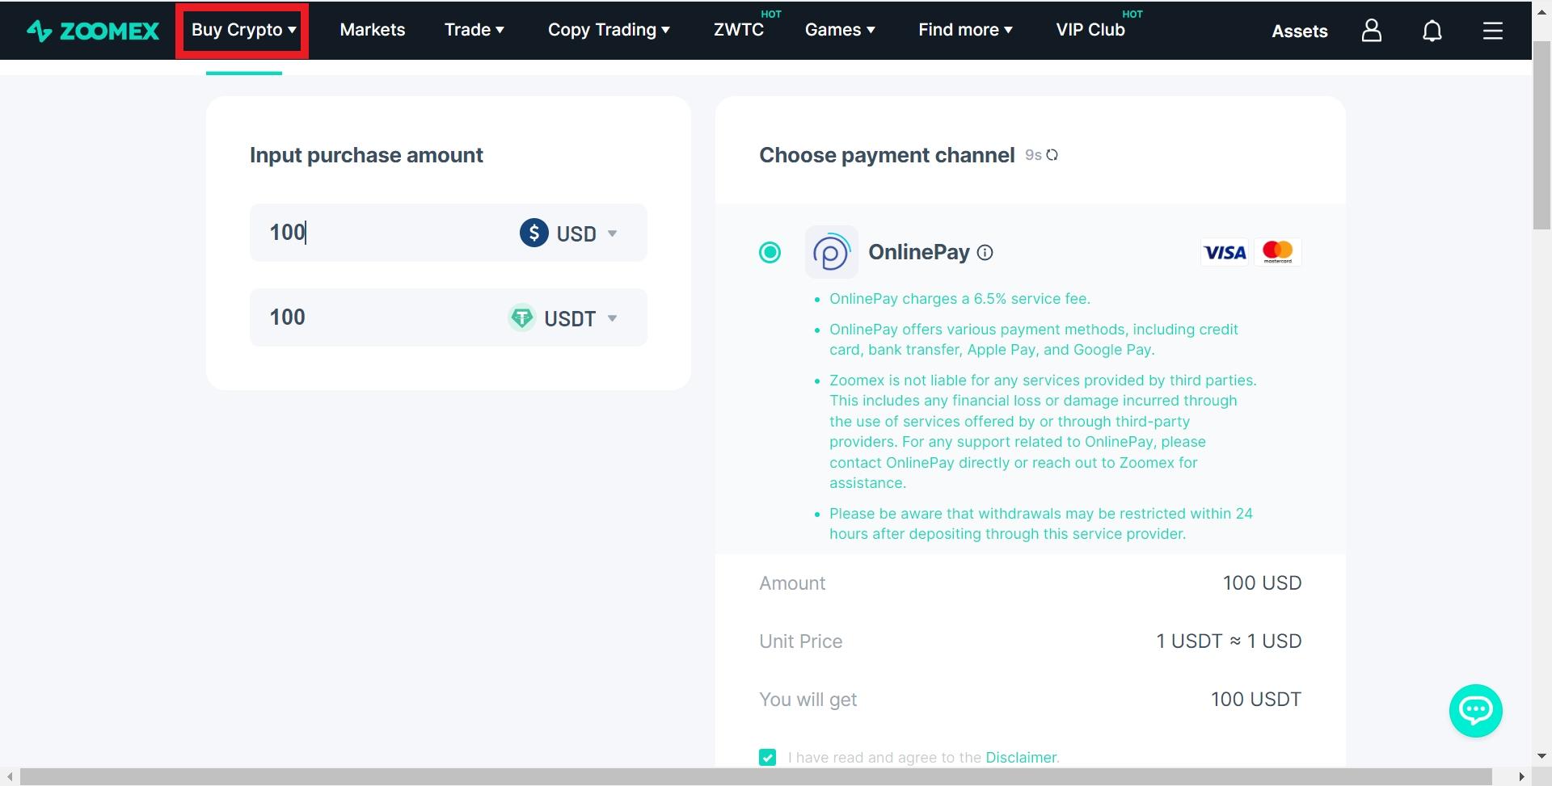
Task: Click the USD dollar coin icon
Action: (533, 233)
